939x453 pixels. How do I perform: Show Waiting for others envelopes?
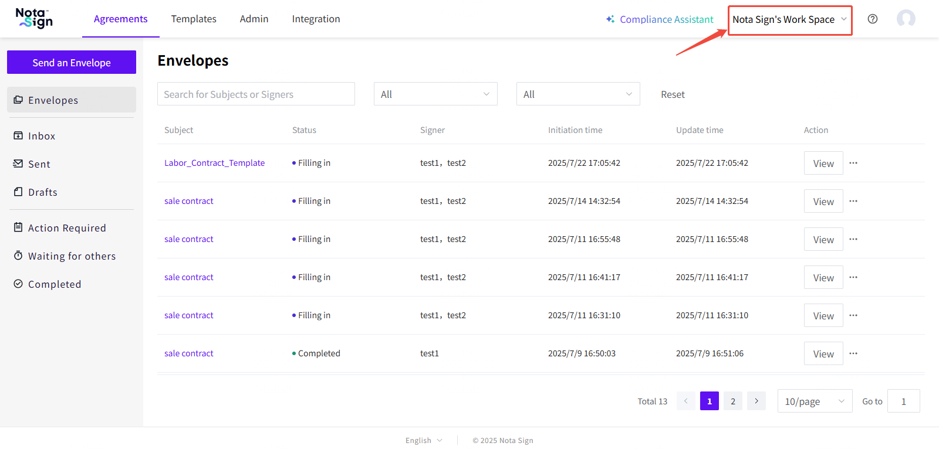72,256
